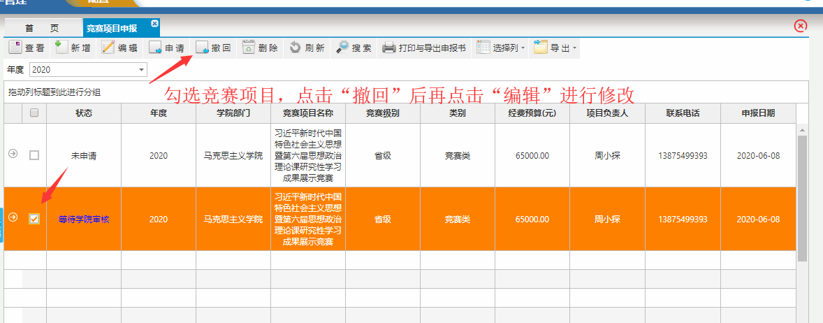
Task: Uncheck the 等待学院审核 row checkbox
Action: (x=34, y=219)
